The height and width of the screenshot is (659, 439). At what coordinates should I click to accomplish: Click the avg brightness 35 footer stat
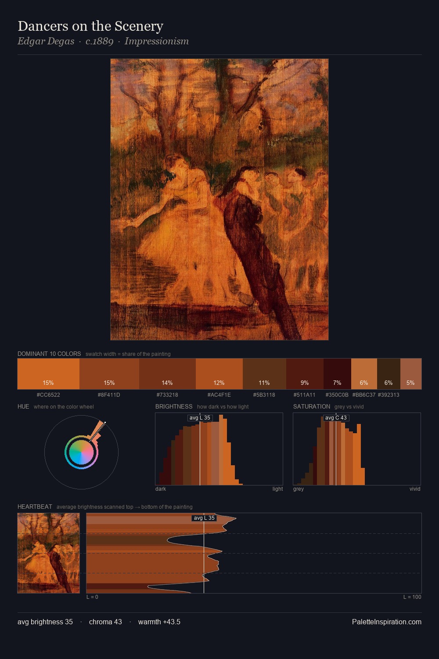[x=45, y=622]
